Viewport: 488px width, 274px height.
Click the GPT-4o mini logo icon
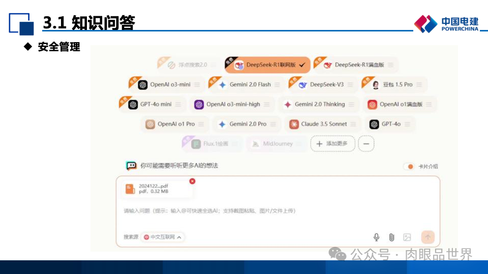point(133,105)
